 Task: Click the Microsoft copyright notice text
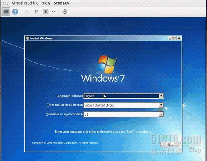click(x=65, y=143)
